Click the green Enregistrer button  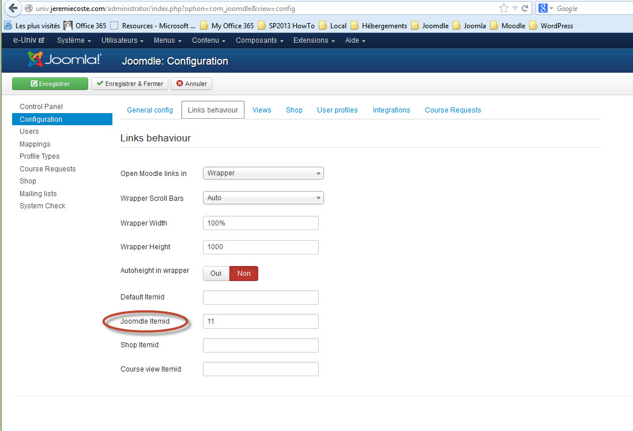tap(50, 84)
